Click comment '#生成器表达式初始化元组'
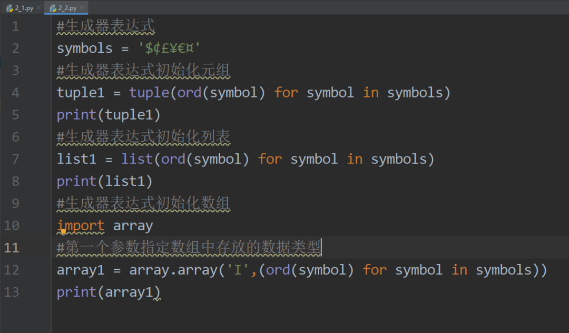This screenshot has width=569, height=333. pos(143,71)
